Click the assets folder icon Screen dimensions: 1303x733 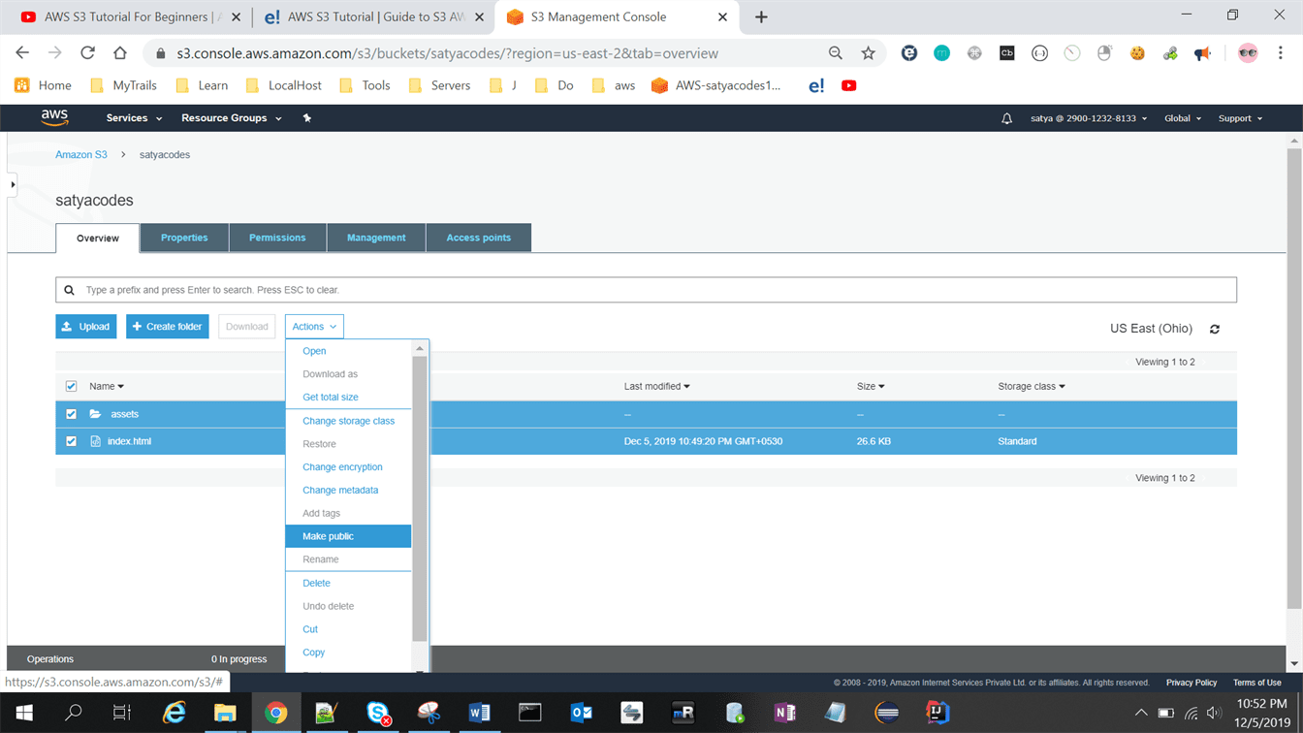[95, 414]
